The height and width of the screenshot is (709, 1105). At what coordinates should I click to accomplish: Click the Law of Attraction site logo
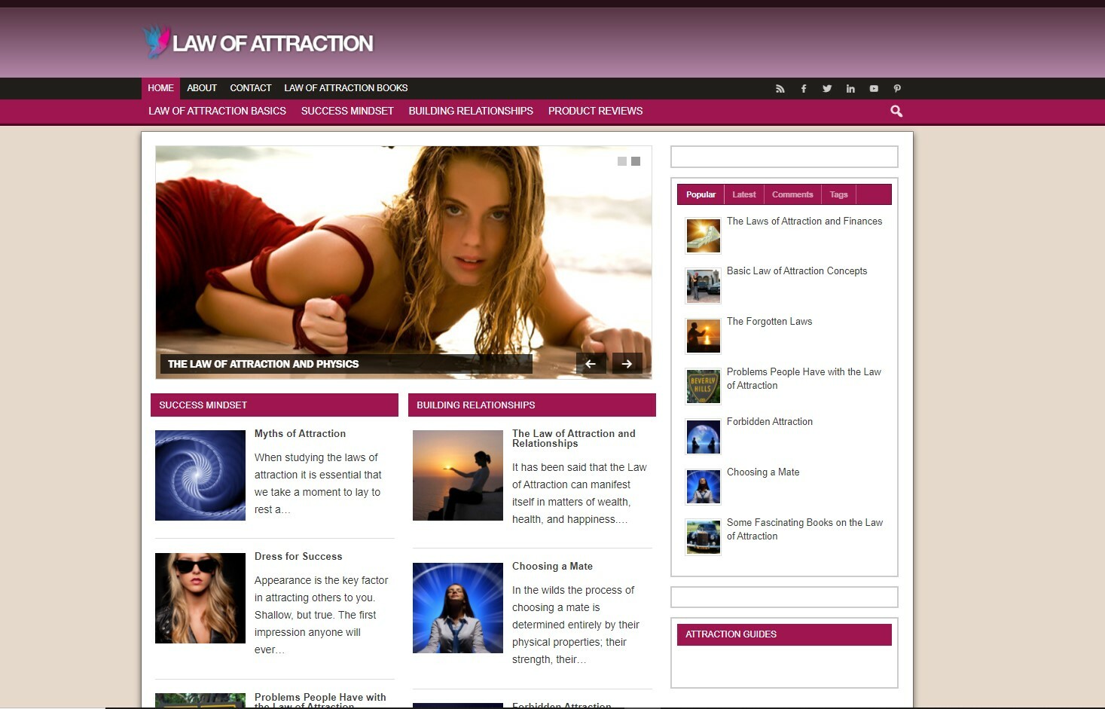tap(258, 42)
